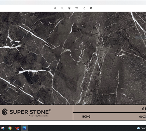
Task: Click the BÓNG finish label
Action: (86, 116)
